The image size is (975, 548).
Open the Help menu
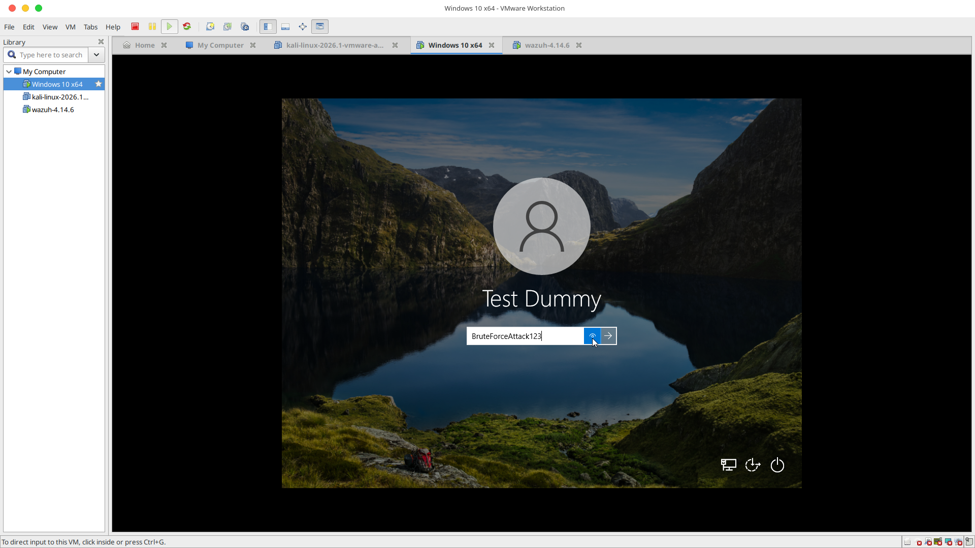(x=113, y=27)
